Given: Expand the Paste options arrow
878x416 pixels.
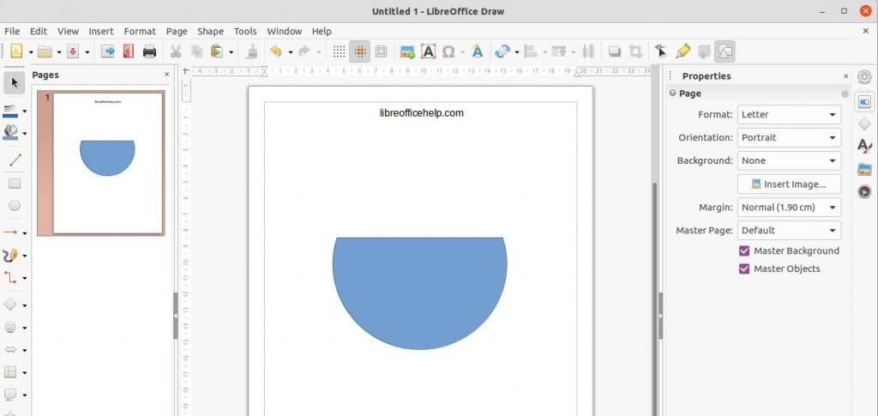Looking at the screenshot, I should point(231,52).
